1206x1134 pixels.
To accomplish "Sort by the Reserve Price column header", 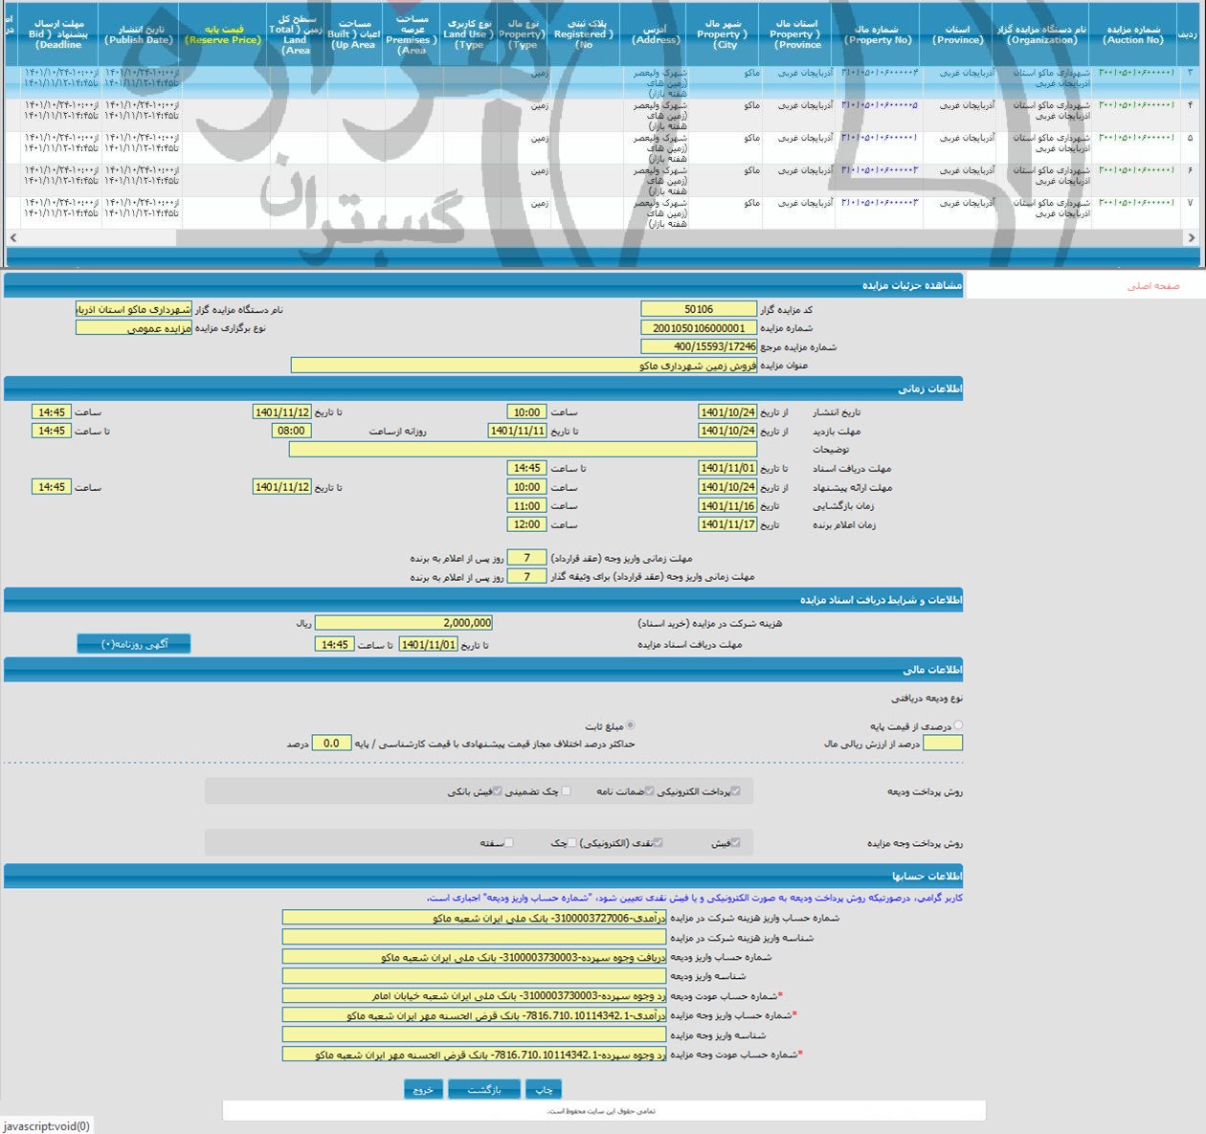I will click(x=223, y=34).
